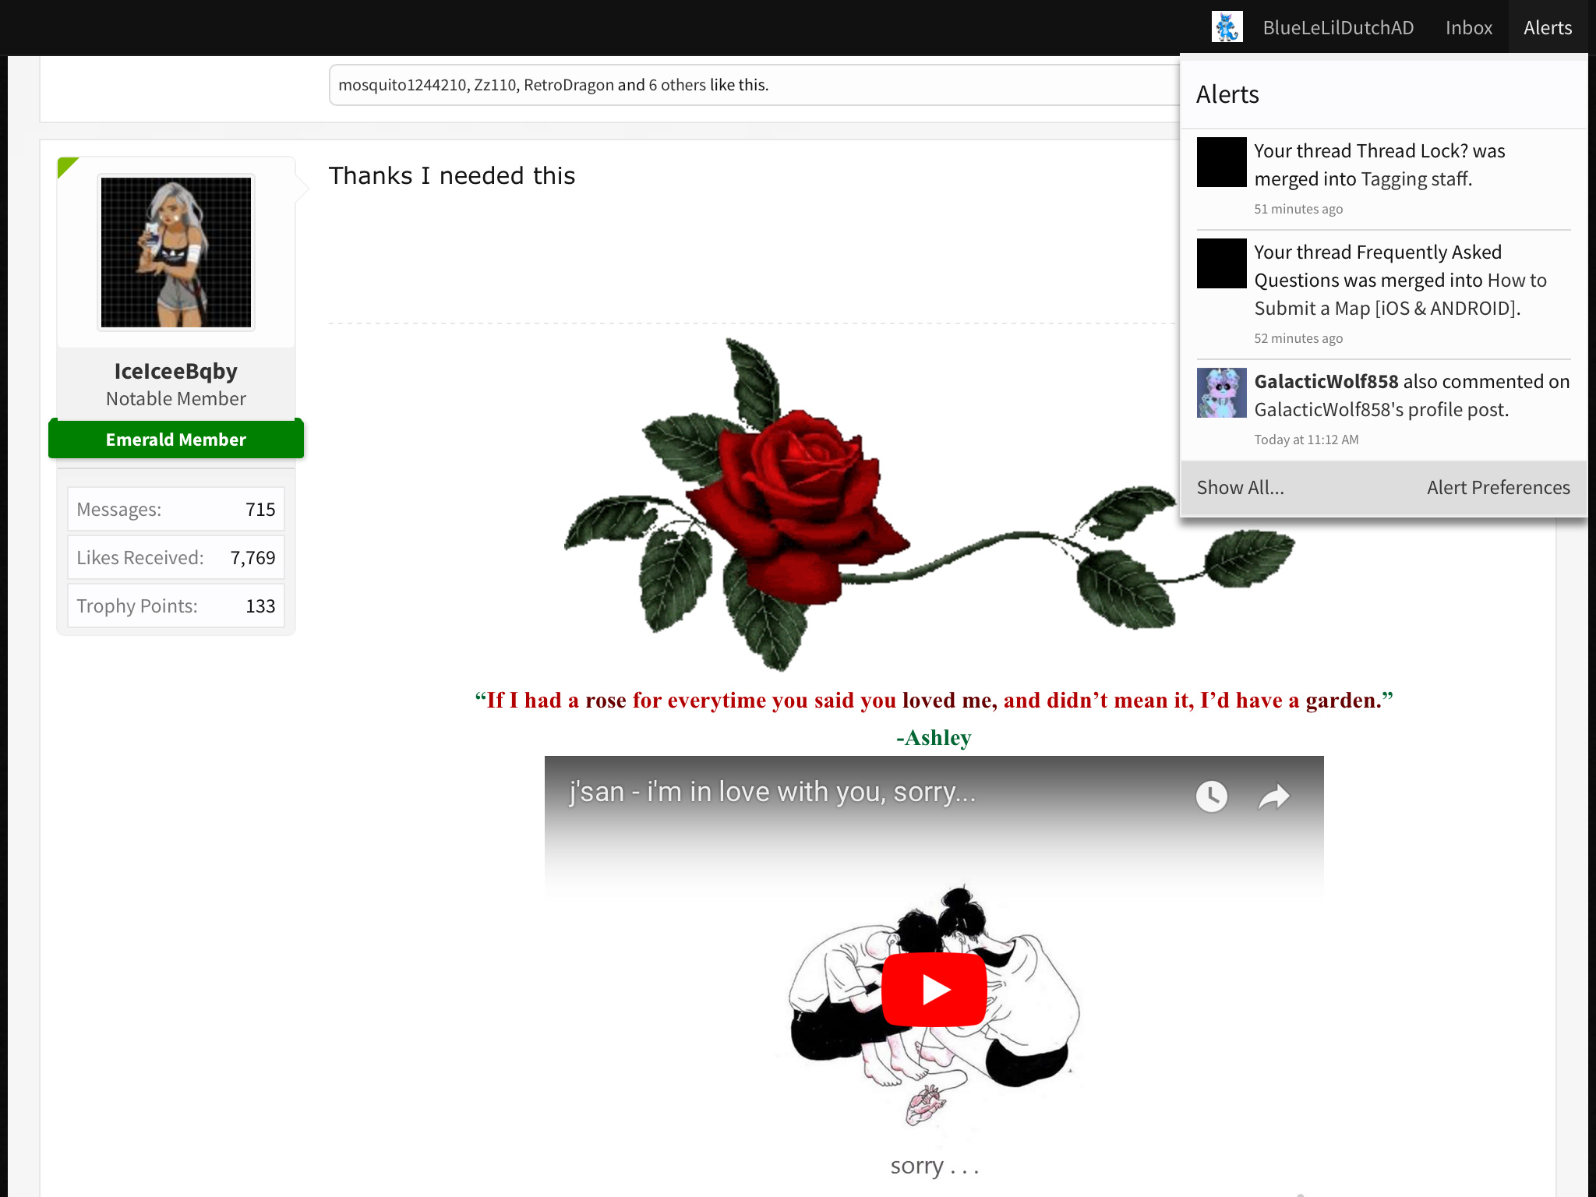The image size is (1596, 1197).
Task: Click the Emerald Member banner
Action: [x=176, y=440]
